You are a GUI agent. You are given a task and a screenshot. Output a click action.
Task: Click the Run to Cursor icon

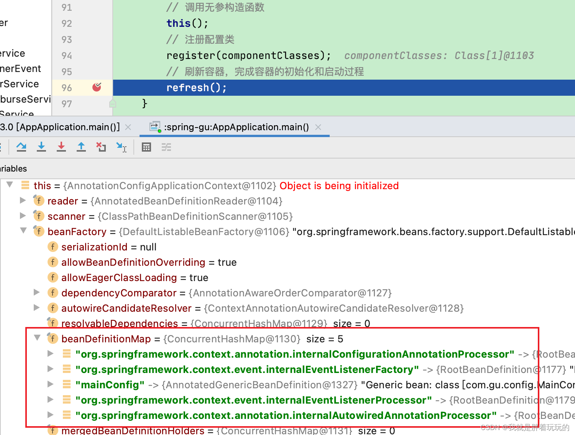[x=121, y=147]
